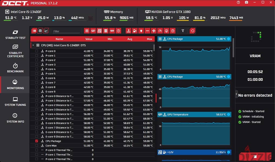Uncheck the CPU Package checkbox

[37, 141]
